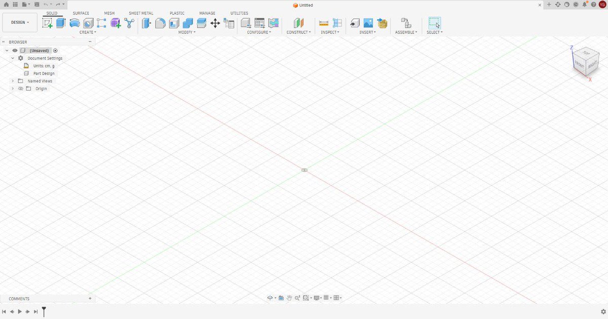Open the Data Panel grid icon

coord(14,4)
